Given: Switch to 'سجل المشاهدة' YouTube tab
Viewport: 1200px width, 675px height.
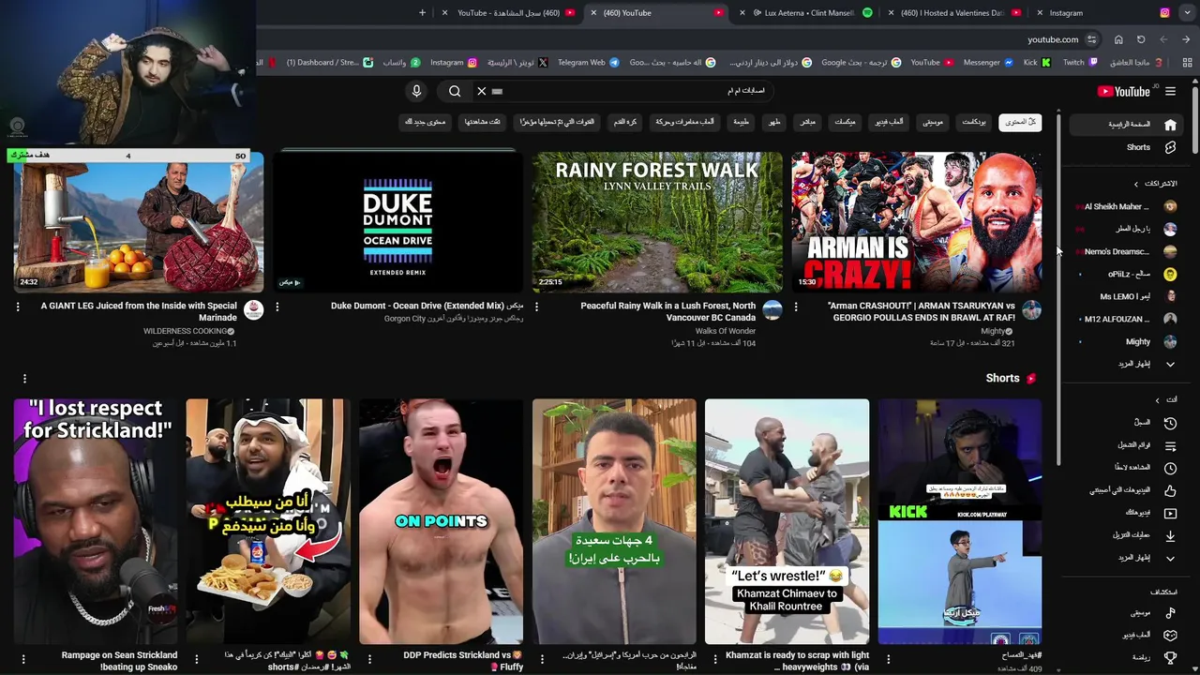Looking at the screenshot, I should click(x=511, y=13).
